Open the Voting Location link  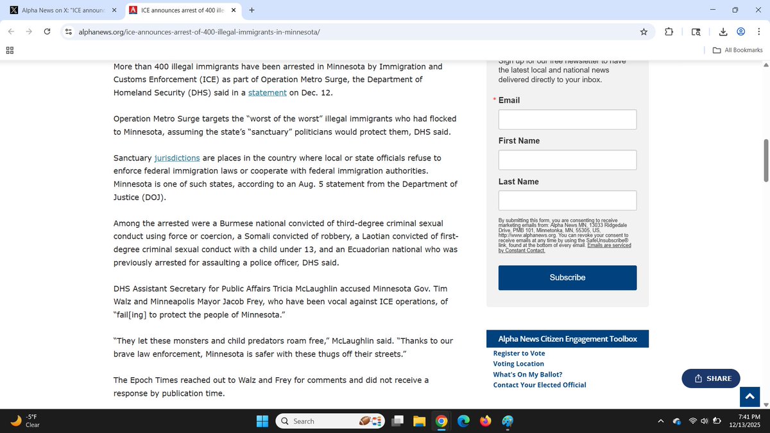(x=518, y=364)
